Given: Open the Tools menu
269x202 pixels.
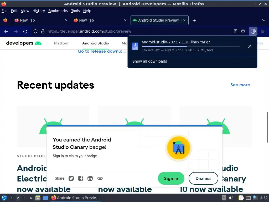Looking at the screenshot, I should coord(75,11).
